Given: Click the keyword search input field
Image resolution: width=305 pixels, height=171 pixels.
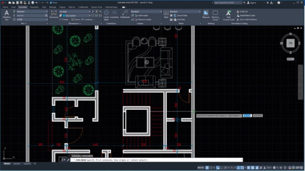Looking at the screenshot, I should [228, 3].
